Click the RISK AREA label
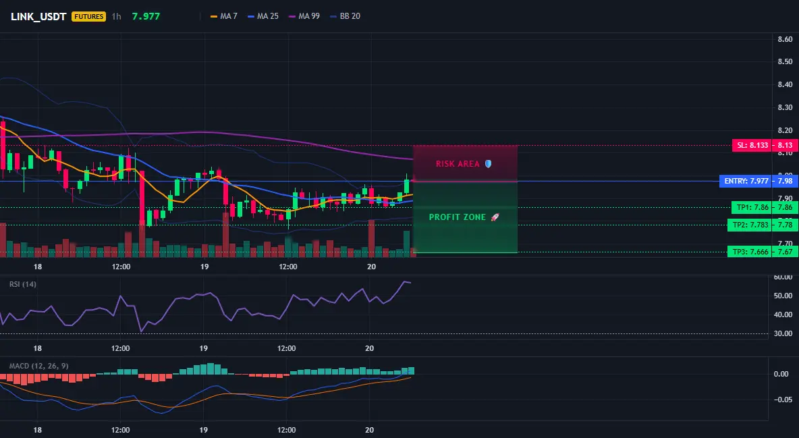The width and height of the screenshot is (799, 438). pos(458,164)
